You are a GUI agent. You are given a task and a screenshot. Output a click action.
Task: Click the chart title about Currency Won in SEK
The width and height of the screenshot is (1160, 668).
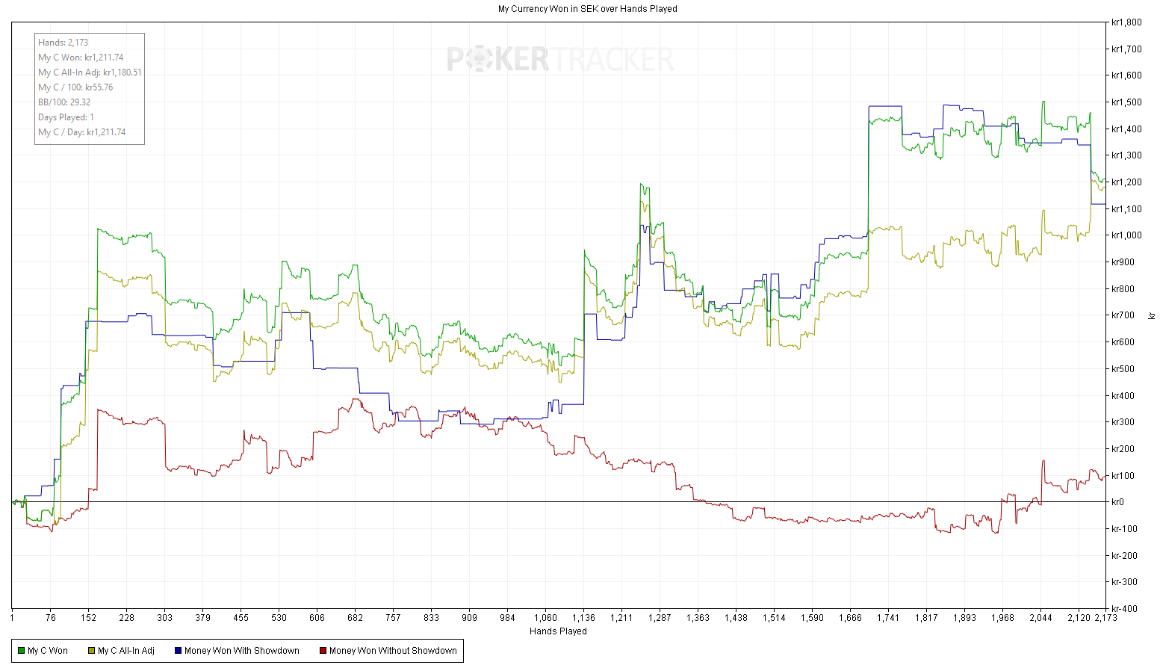tap(587, 9)
